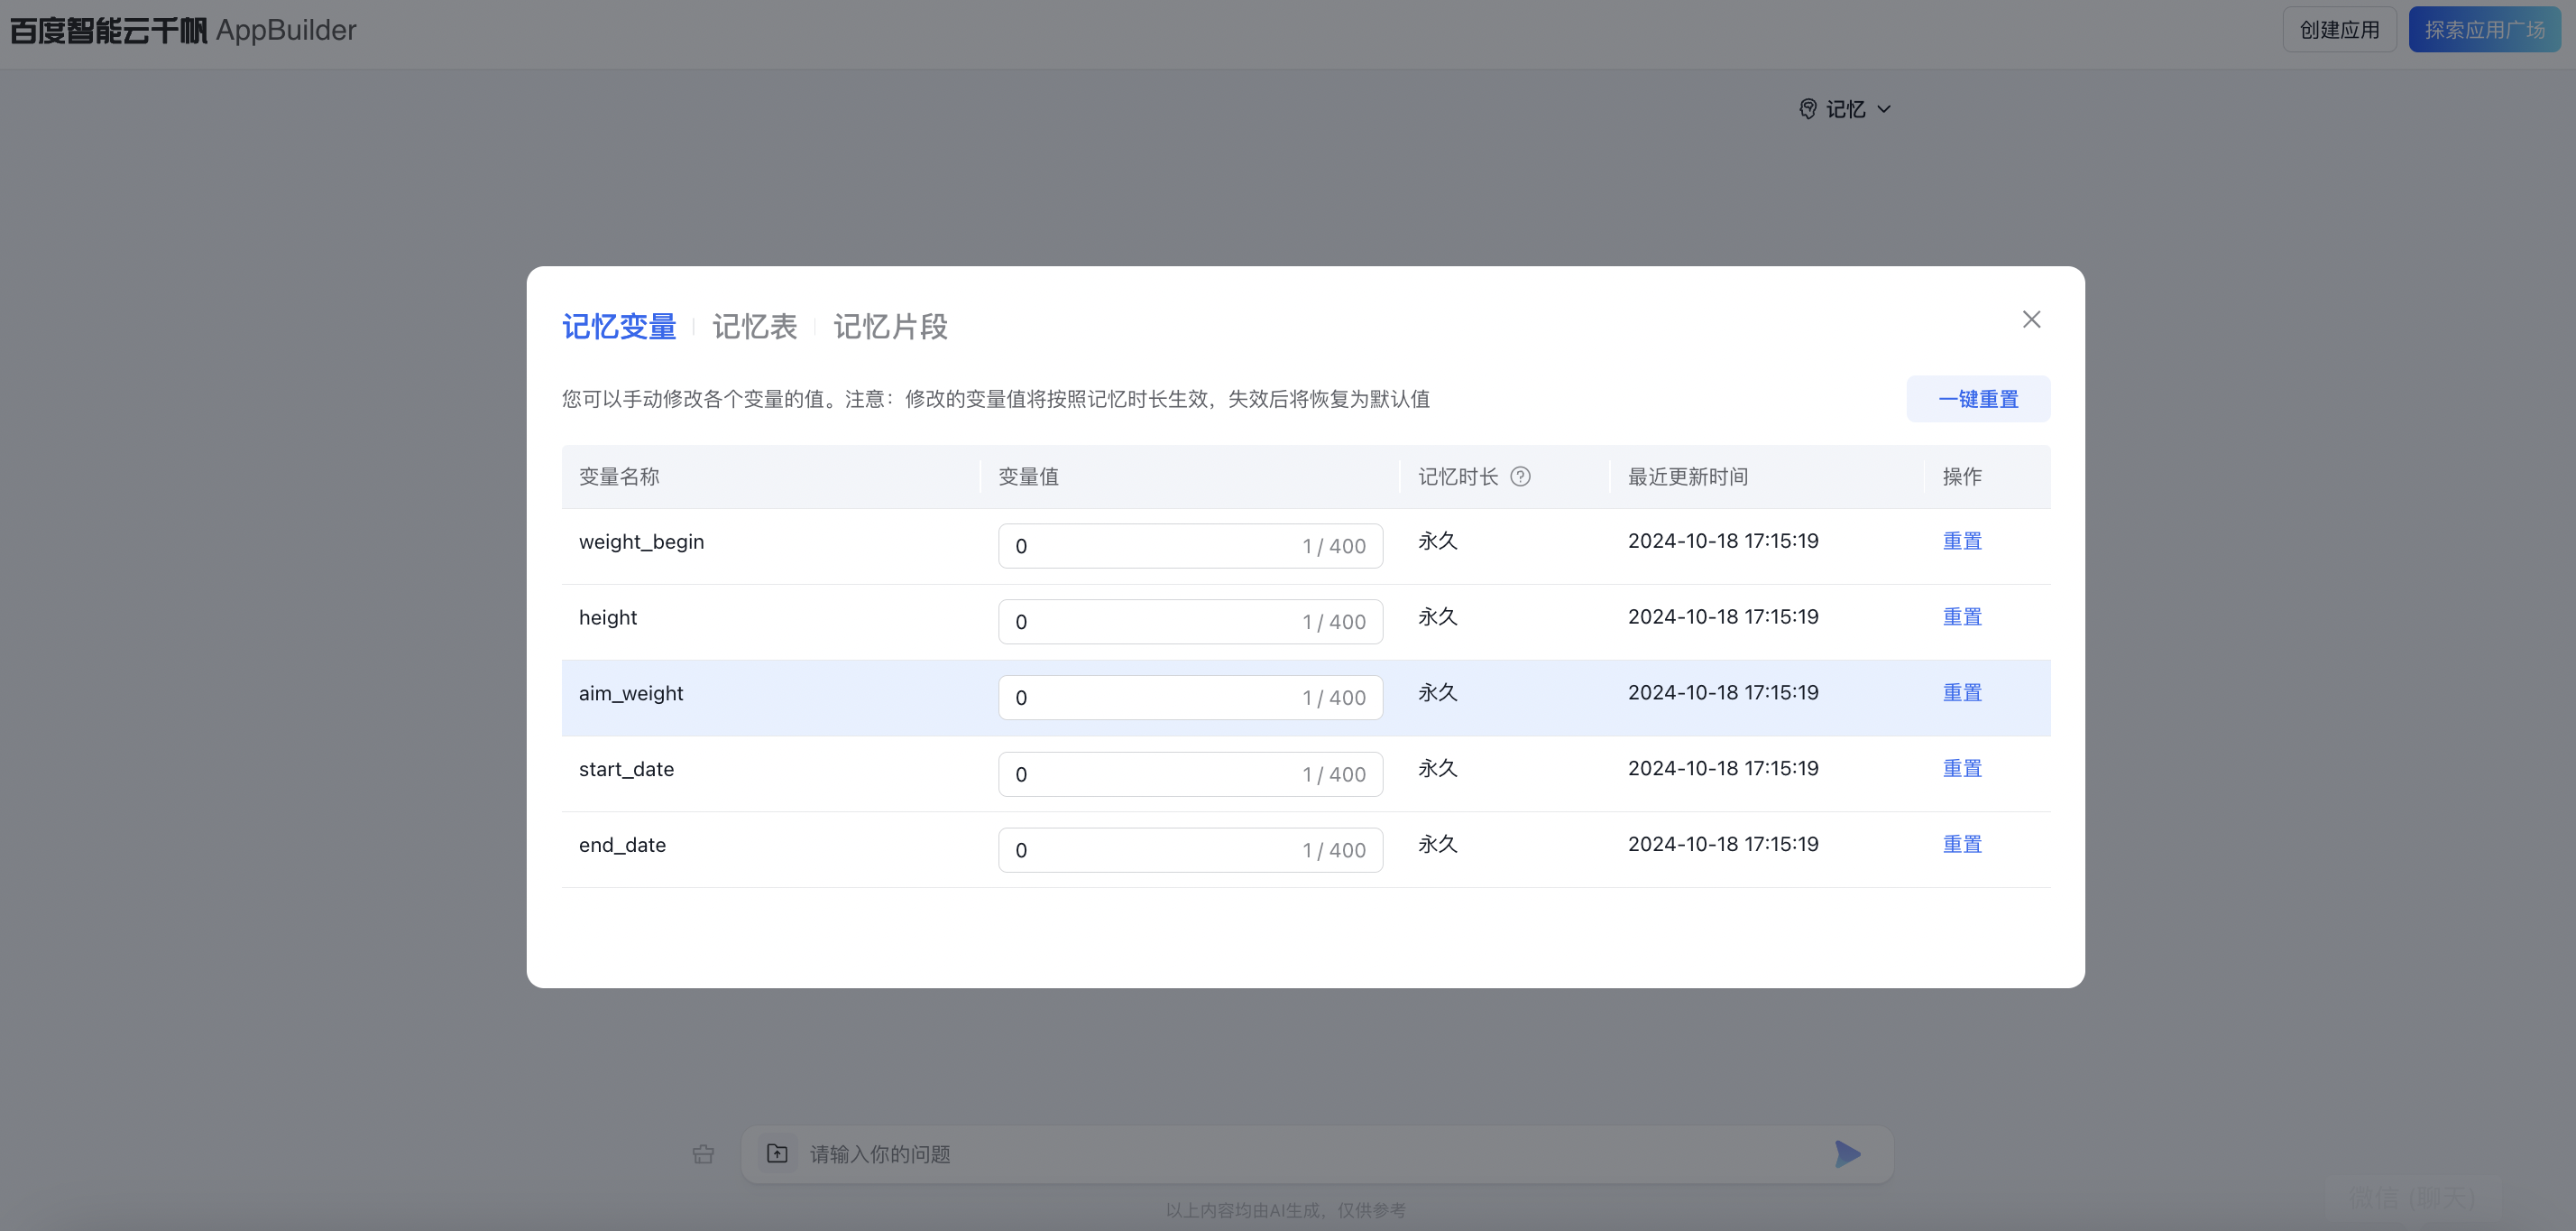Viewport: 2576px width, 1231px height.
Task: Click 永久 duration in end_date row
Action: (x=1438, y=846)
